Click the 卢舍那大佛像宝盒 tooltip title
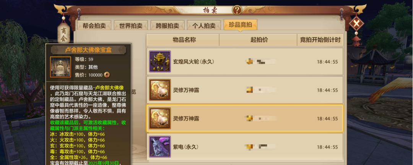This screenshot has width=413, height=165. 88,50
